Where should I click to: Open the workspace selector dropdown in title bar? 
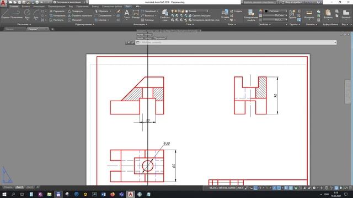pyautogui.click(x=69, y=2)
